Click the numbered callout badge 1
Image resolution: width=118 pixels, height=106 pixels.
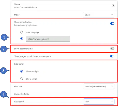[4, 37]
